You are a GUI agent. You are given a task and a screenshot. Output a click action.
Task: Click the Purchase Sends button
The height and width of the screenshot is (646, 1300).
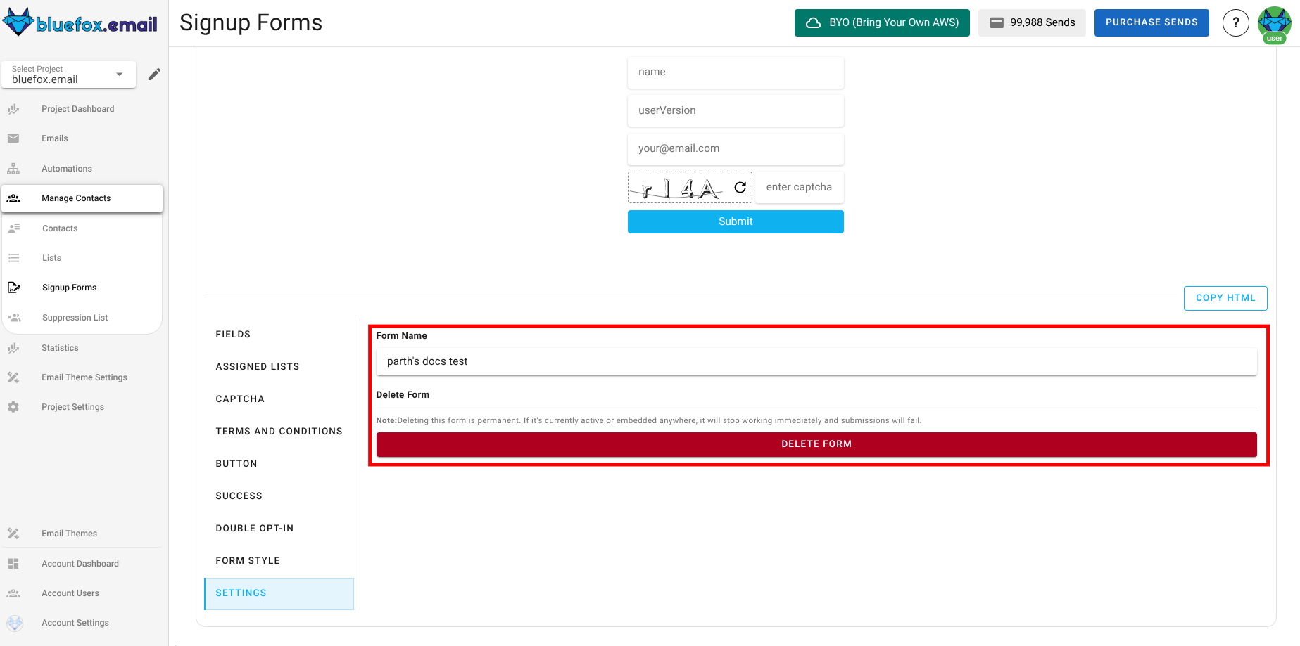(1151, 22)
